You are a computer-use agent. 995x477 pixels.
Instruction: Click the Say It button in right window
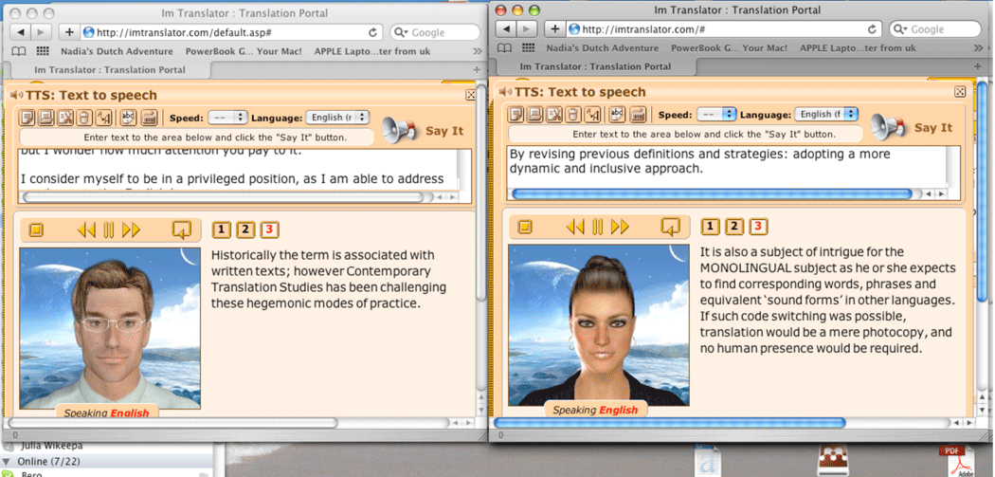tap(912, 127)
